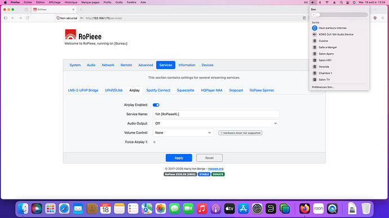Screen dimensions: 389x218
Task: Open the Firefox Fichier menu
Action: pyautogui.click(x=28, y=2)
